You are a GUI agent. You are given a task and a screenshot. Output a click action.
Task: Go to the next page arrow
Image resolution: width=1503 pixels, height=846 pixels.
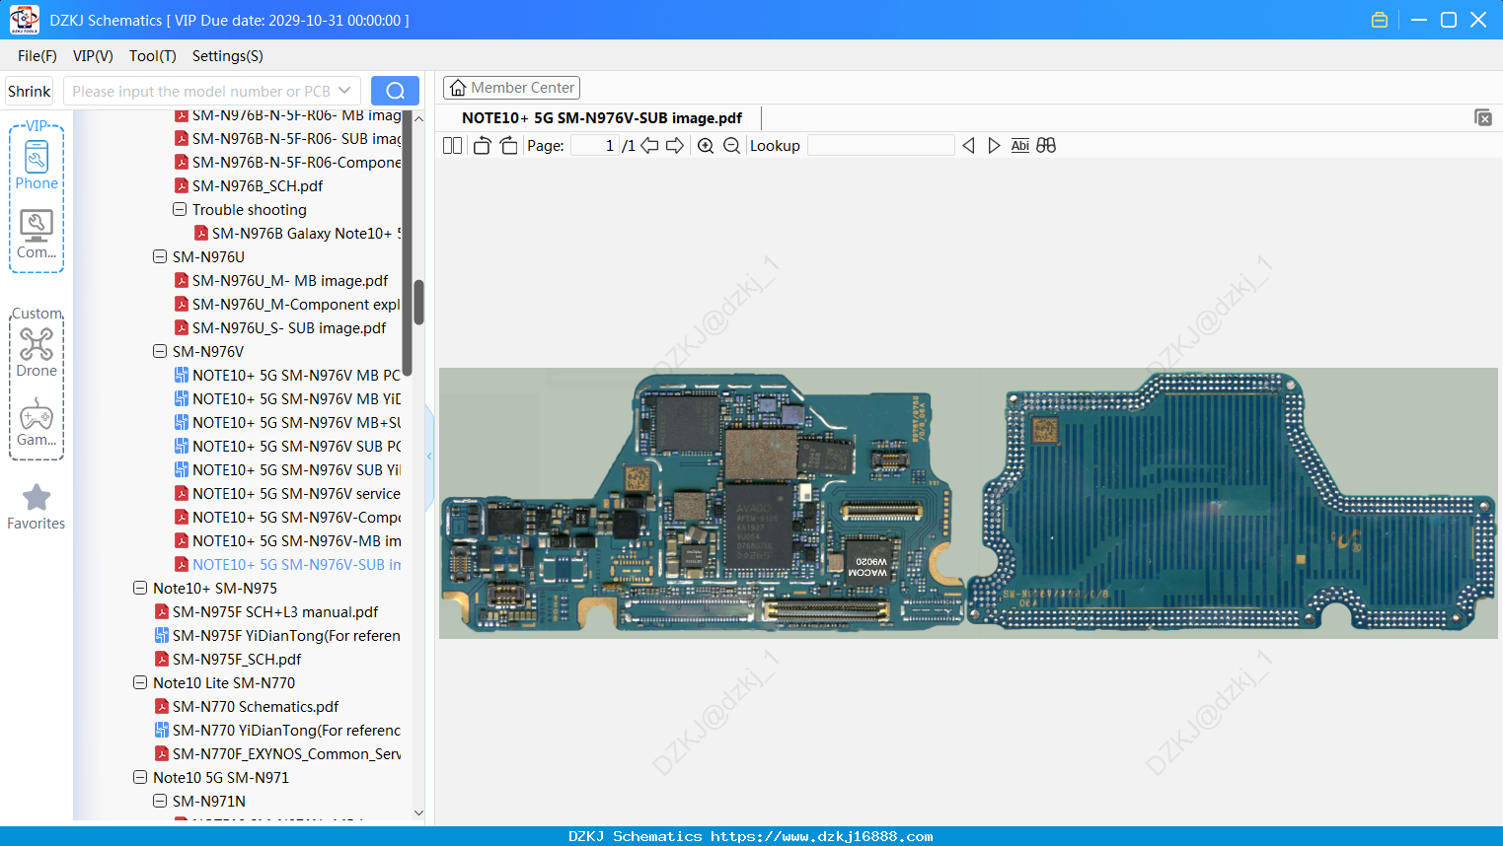[x=675, y=146]
